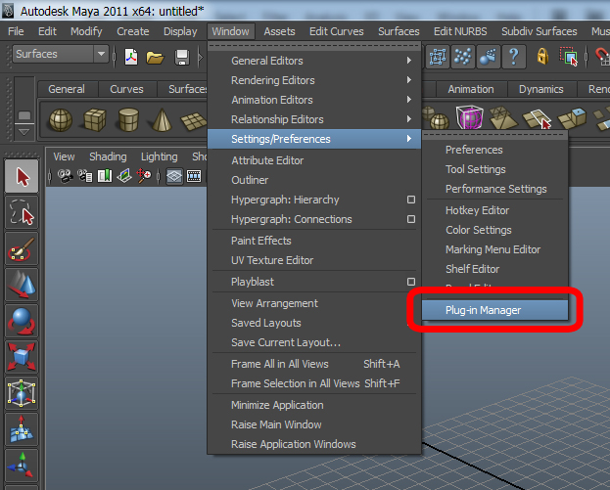610x490 pixels.
Task: Click the highlight selection mode icon
Action: [x=569, y=57]
